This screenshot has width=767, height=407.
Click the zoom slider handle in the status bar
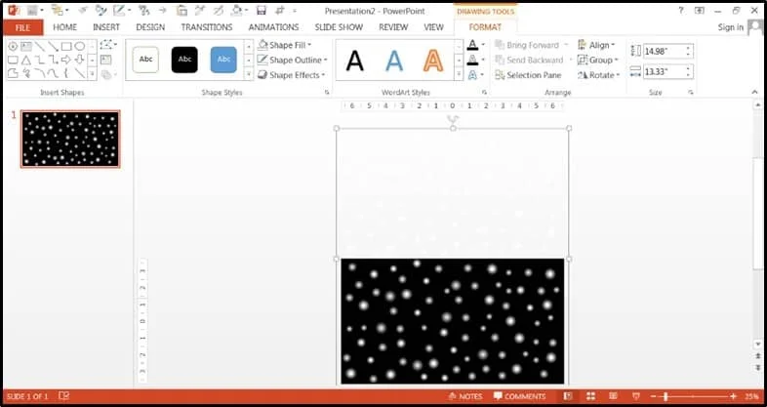666,396
